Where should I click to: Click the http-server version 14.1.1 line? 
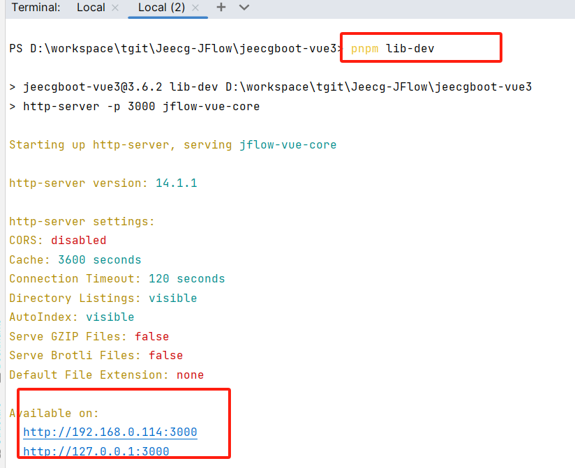coord(103,183)
